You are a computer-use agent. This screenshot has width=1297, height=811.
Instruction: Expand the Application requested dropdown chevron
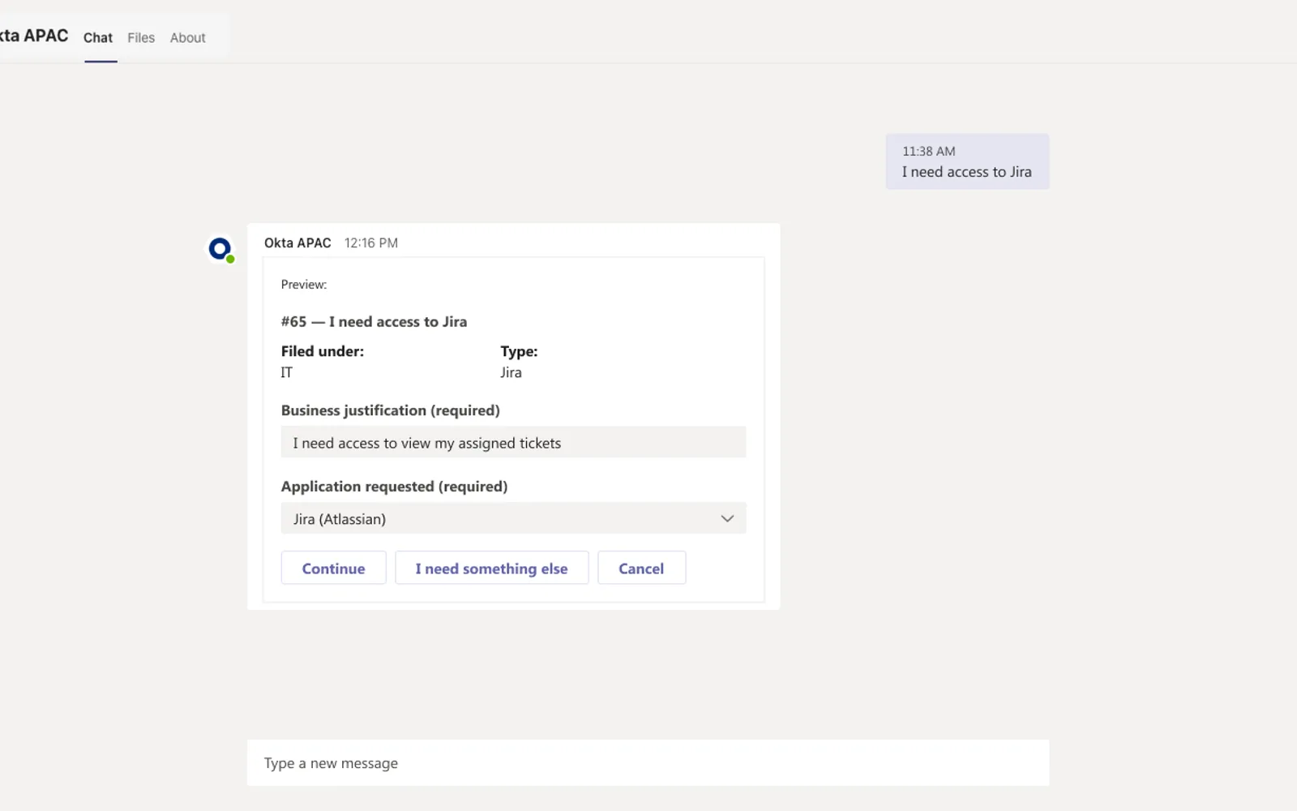point(727,518)
